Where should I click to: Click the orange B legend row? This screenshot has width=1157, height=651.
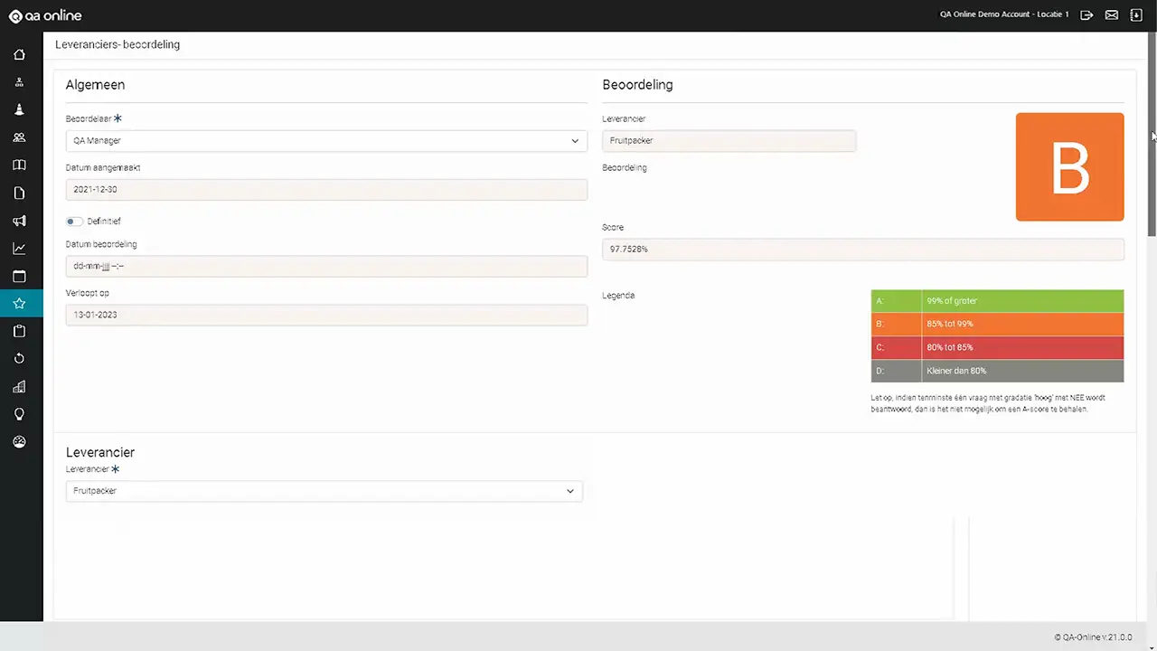click(x=998, y=324)
